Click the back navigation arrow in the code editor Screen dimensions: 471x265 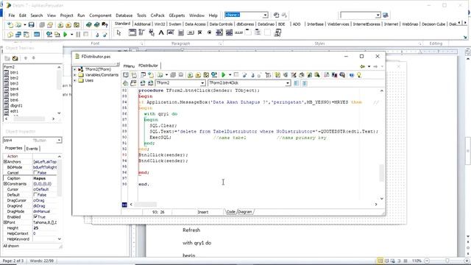[x=363, y=66]
